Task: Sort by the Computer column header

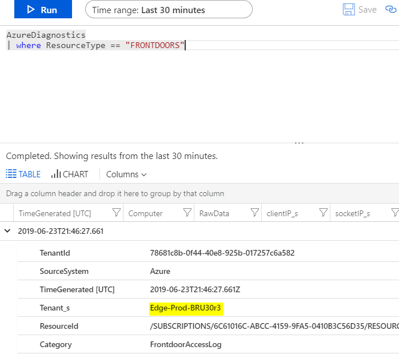Action: [146, 213]
